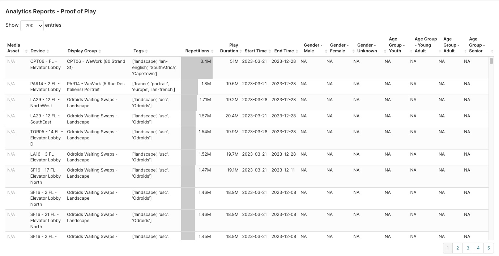Go to page 5 of results
This screenshot has width=499, height=256.
489,248
